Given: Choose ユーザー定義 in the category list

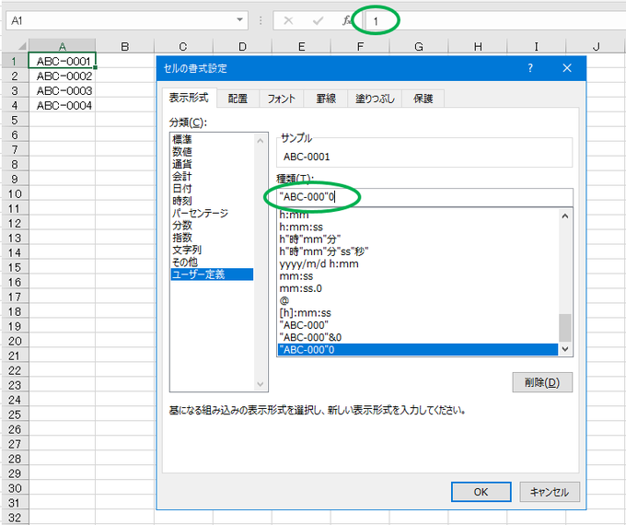Looking at the screenshot, I should click(212, 274).
